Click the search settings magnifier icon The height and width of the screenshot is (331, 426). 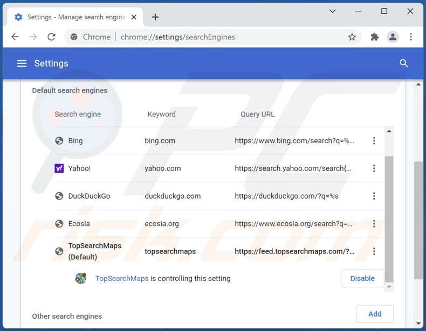click(x=404, y=64)
